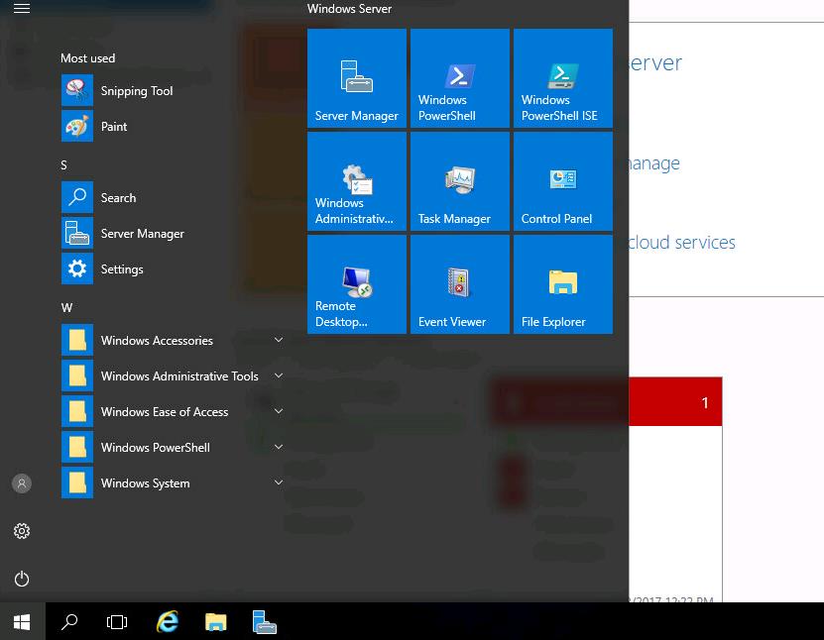Click the Windows Start button
This screenshot has height=640, width=824.
[22, 621]
